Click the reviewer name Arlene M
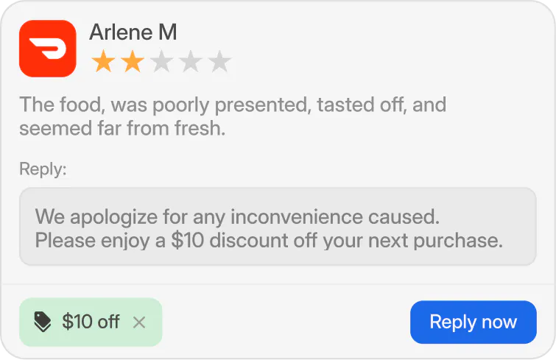The image size is (556, 360). [133, 32]
